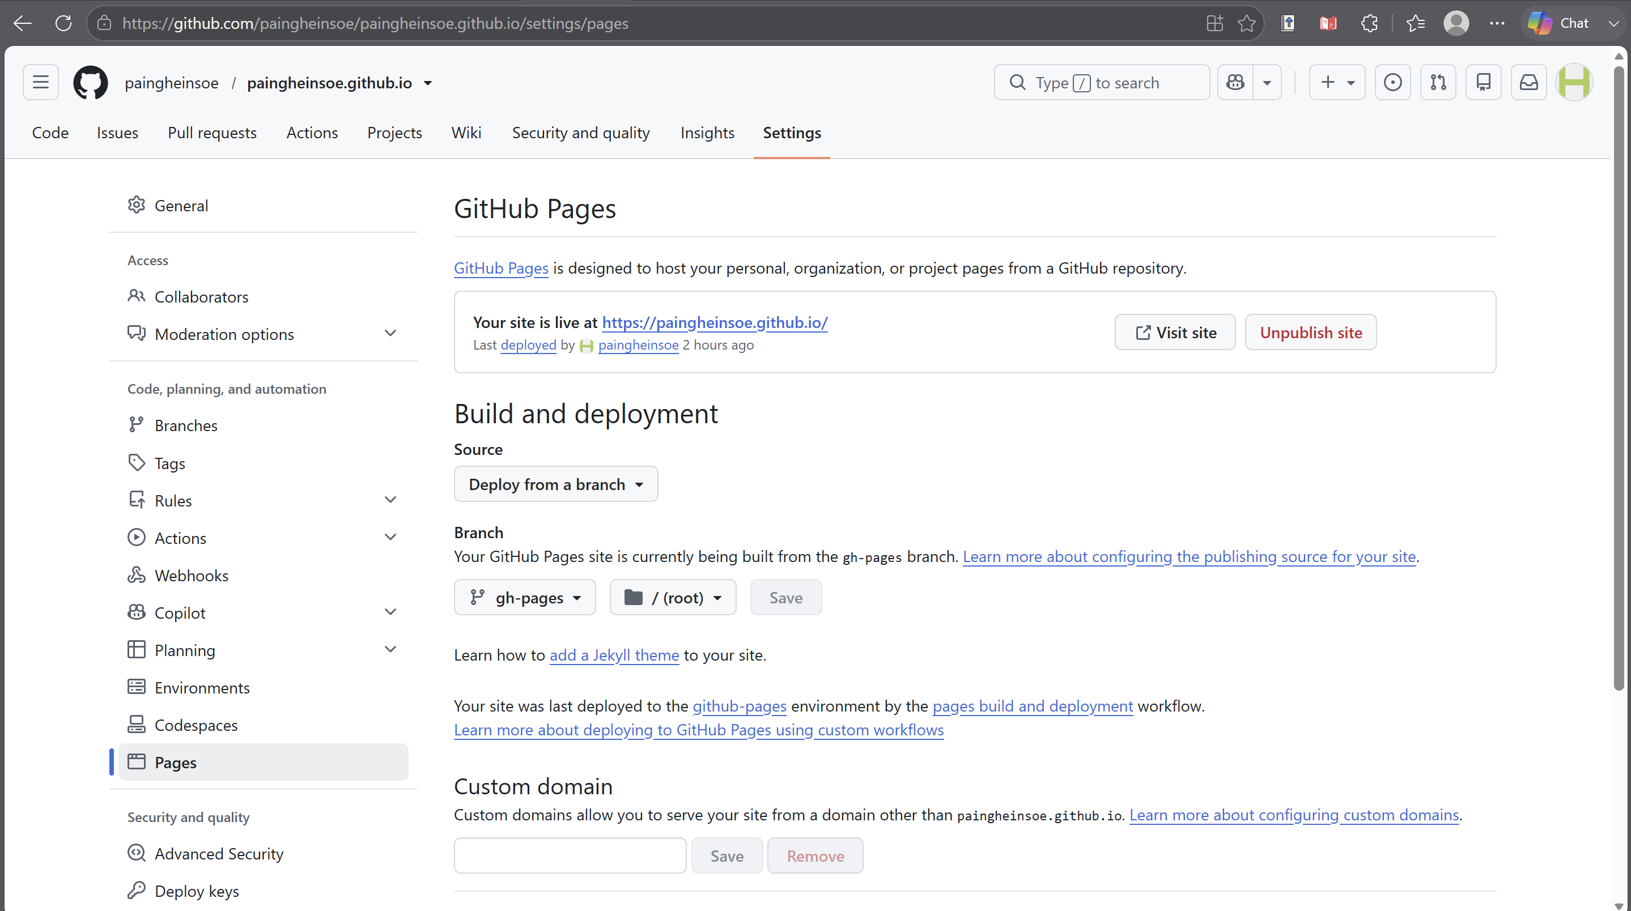This screenshot has width=1631, height=911.
Task: Open the create new plus dropdown
Action: tap(1336, 82)
